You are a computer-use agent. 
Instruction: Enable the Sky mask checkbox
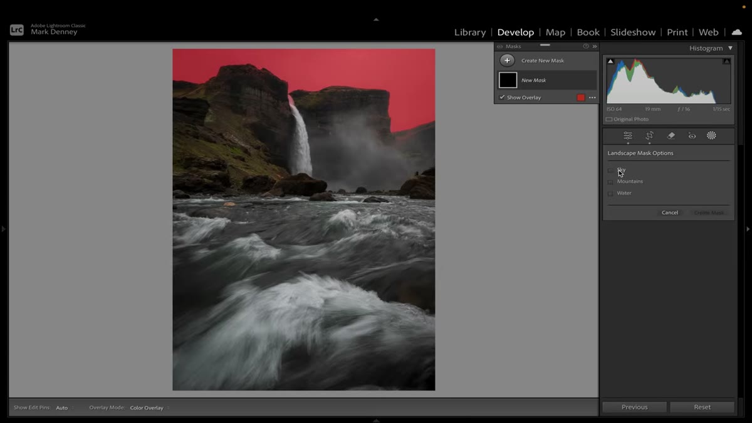coord(610,170)
